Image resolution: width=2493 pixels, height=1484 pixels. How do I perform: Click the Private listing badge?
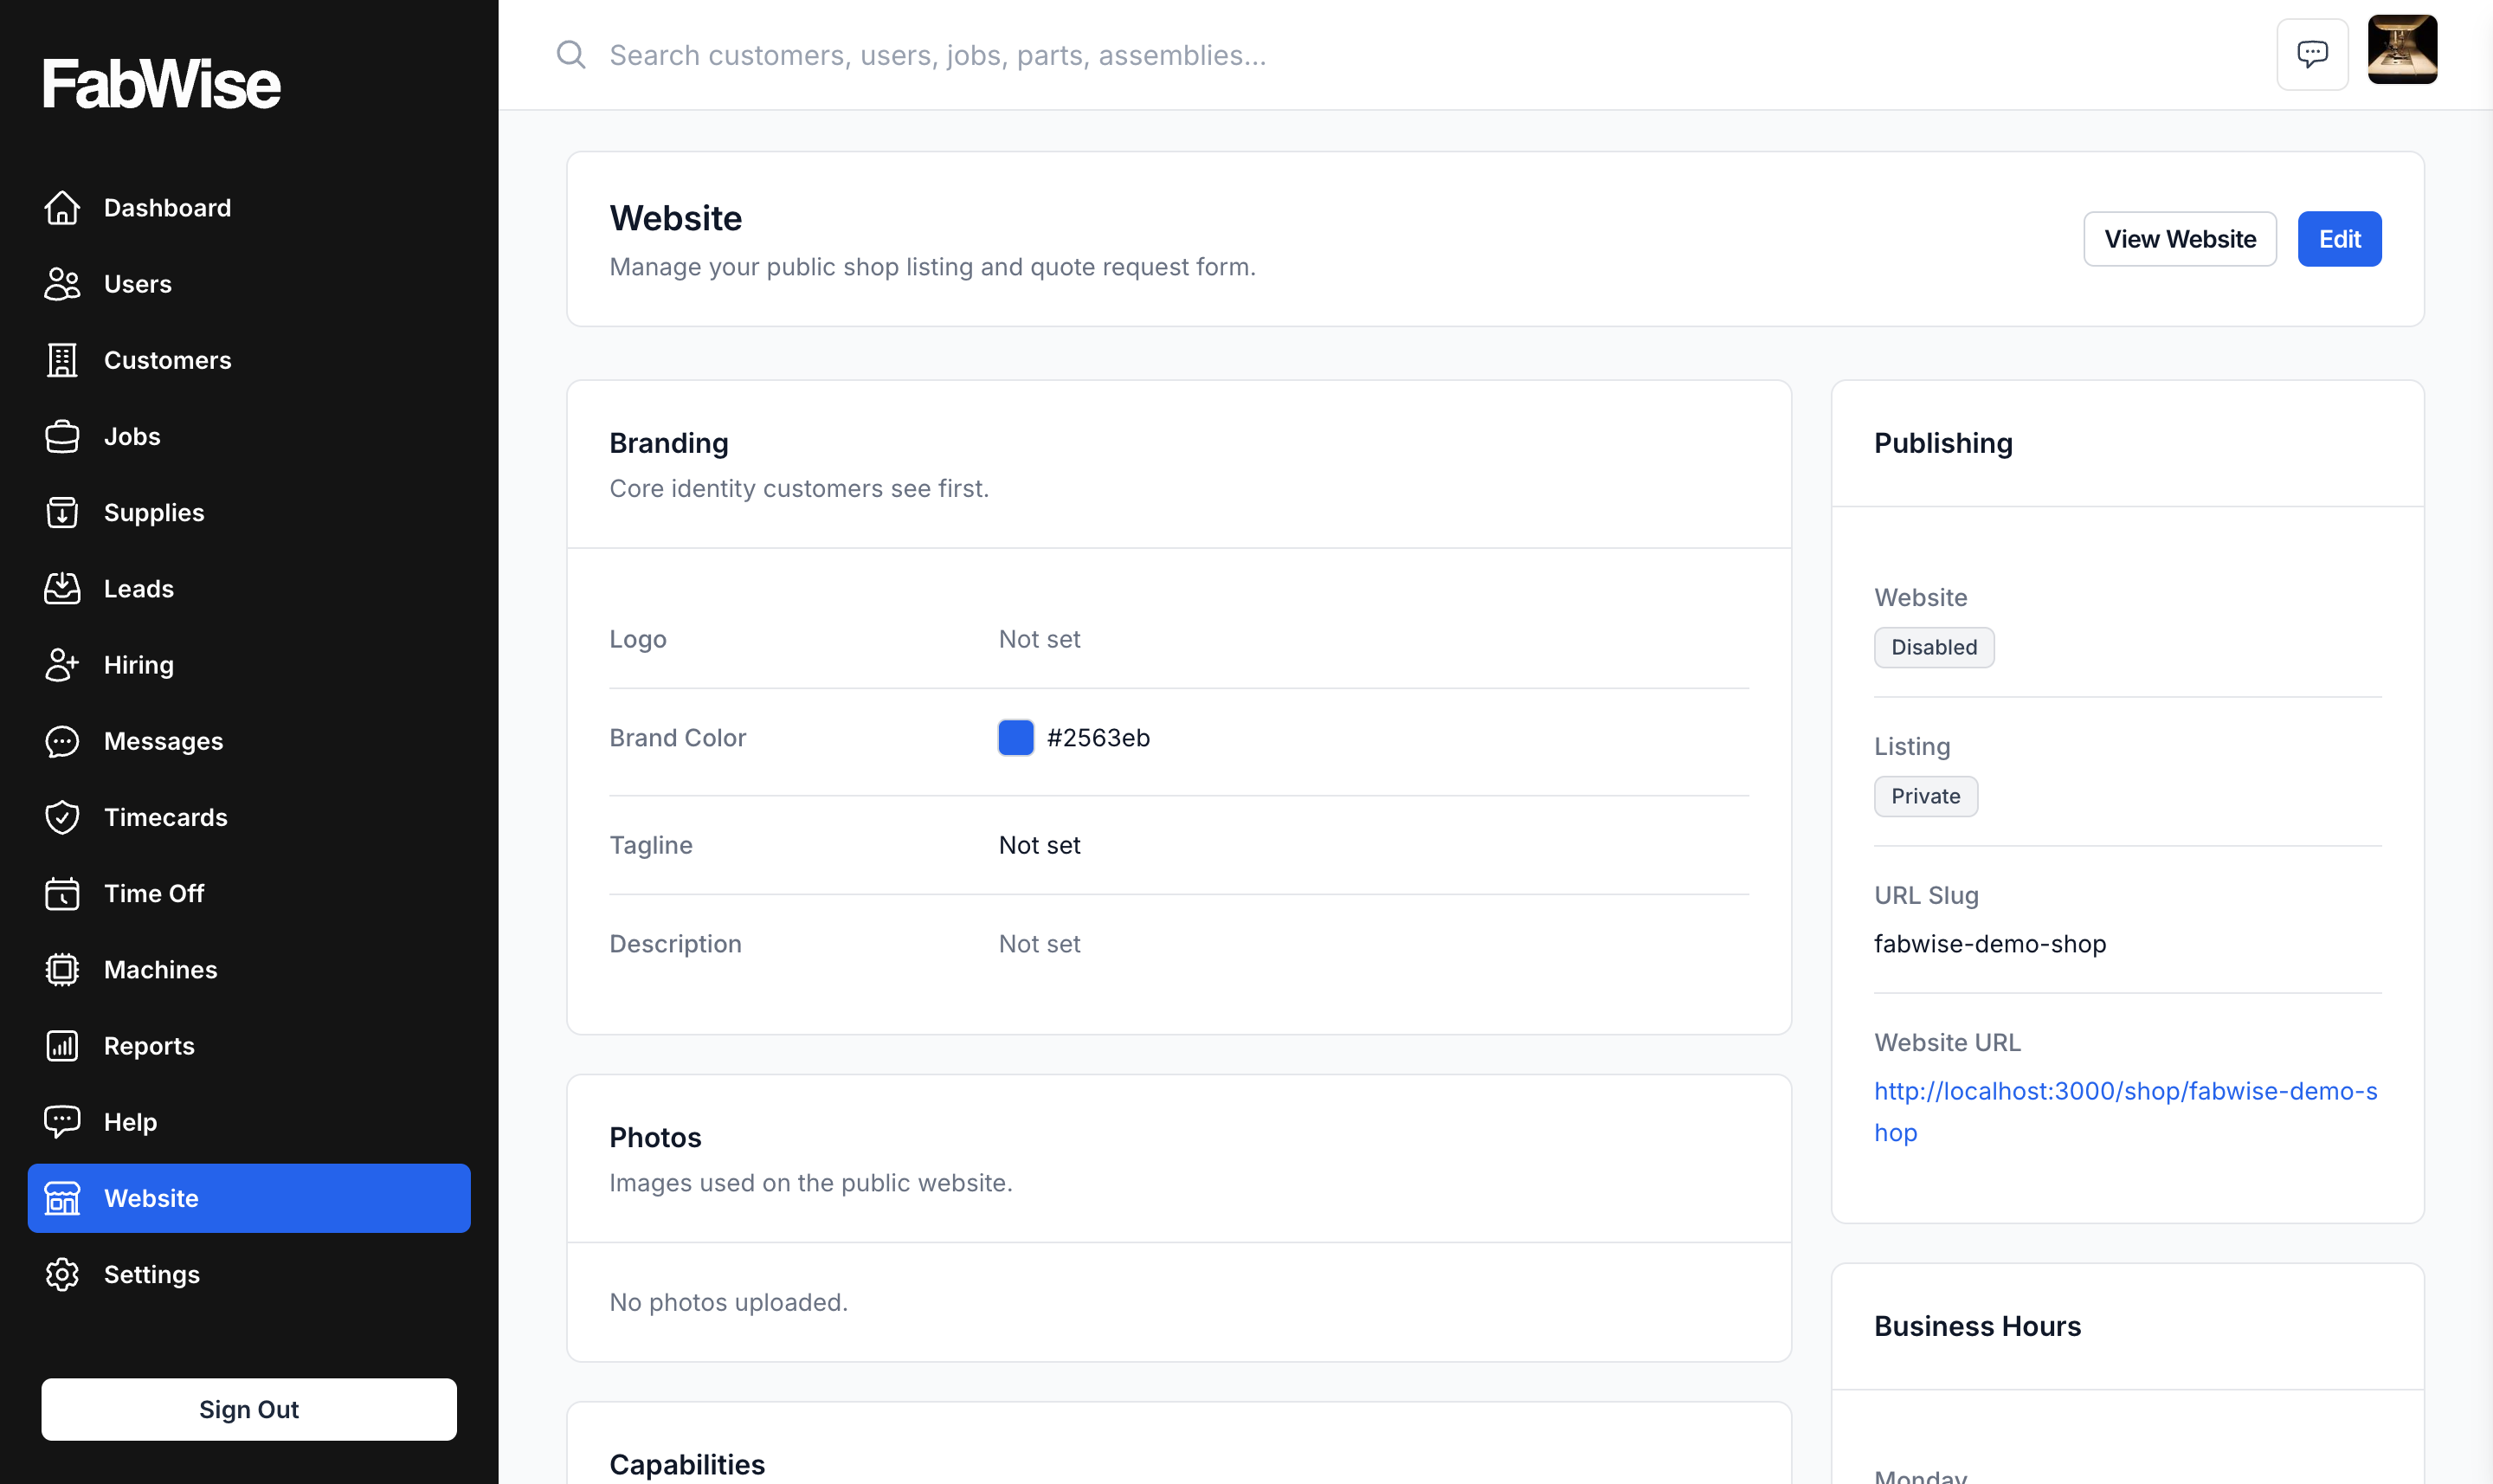coord(1925,796)
